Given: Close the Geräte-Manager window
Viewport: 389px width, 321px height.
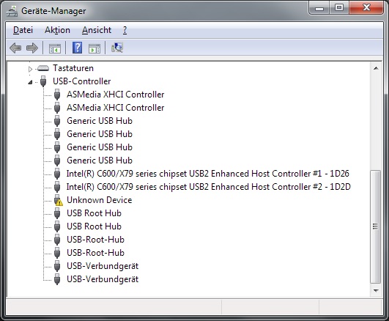Looking at the screenshot, I should (x=366, y=8).
